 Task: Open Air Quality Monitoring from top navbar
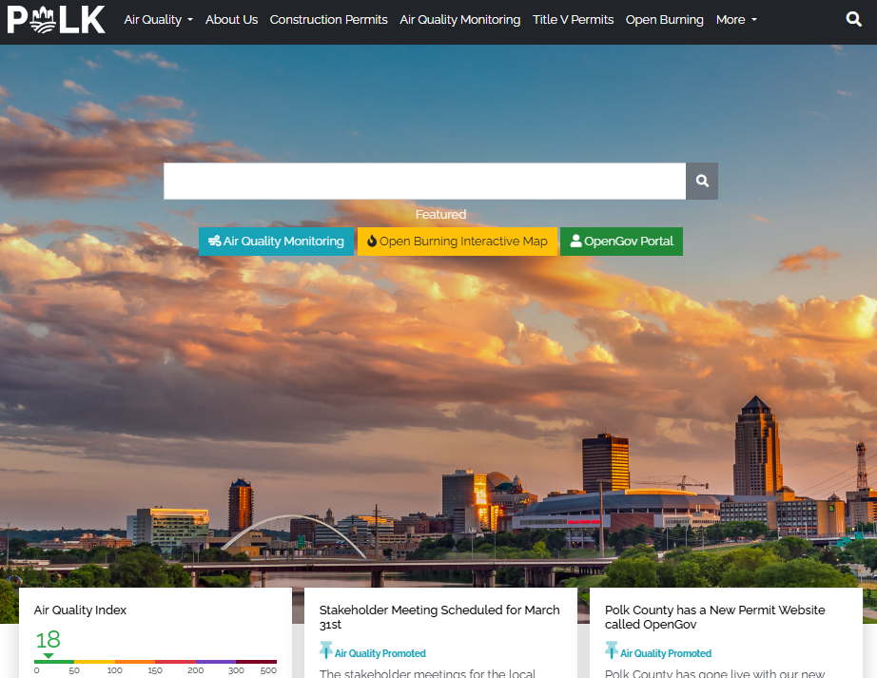(459, 19)
